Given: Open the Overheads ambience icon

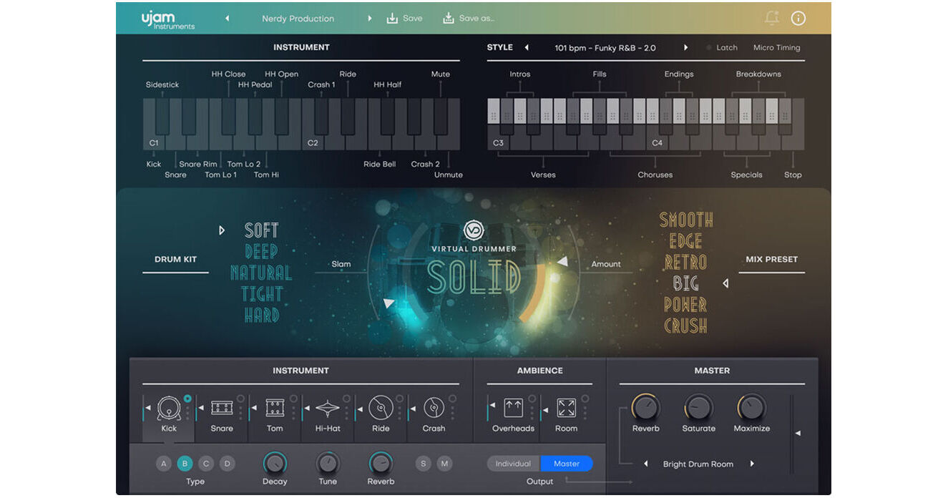Looking at the screenshot, I should 512,408.
